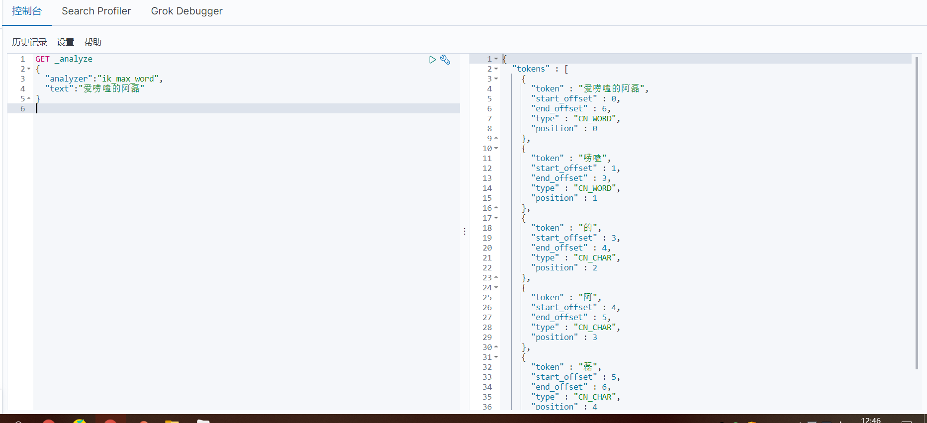Open 历史记录 history panel
Viewport: 927px width, 423px height.
[x=29, y=42]
